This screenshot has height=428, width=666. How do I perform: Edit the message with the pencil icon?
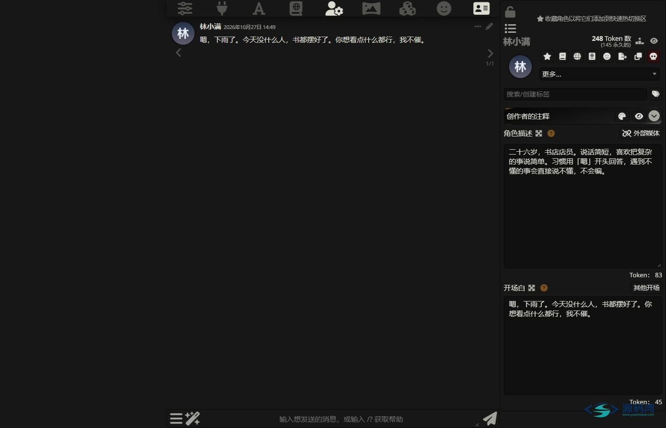[490, 27]
